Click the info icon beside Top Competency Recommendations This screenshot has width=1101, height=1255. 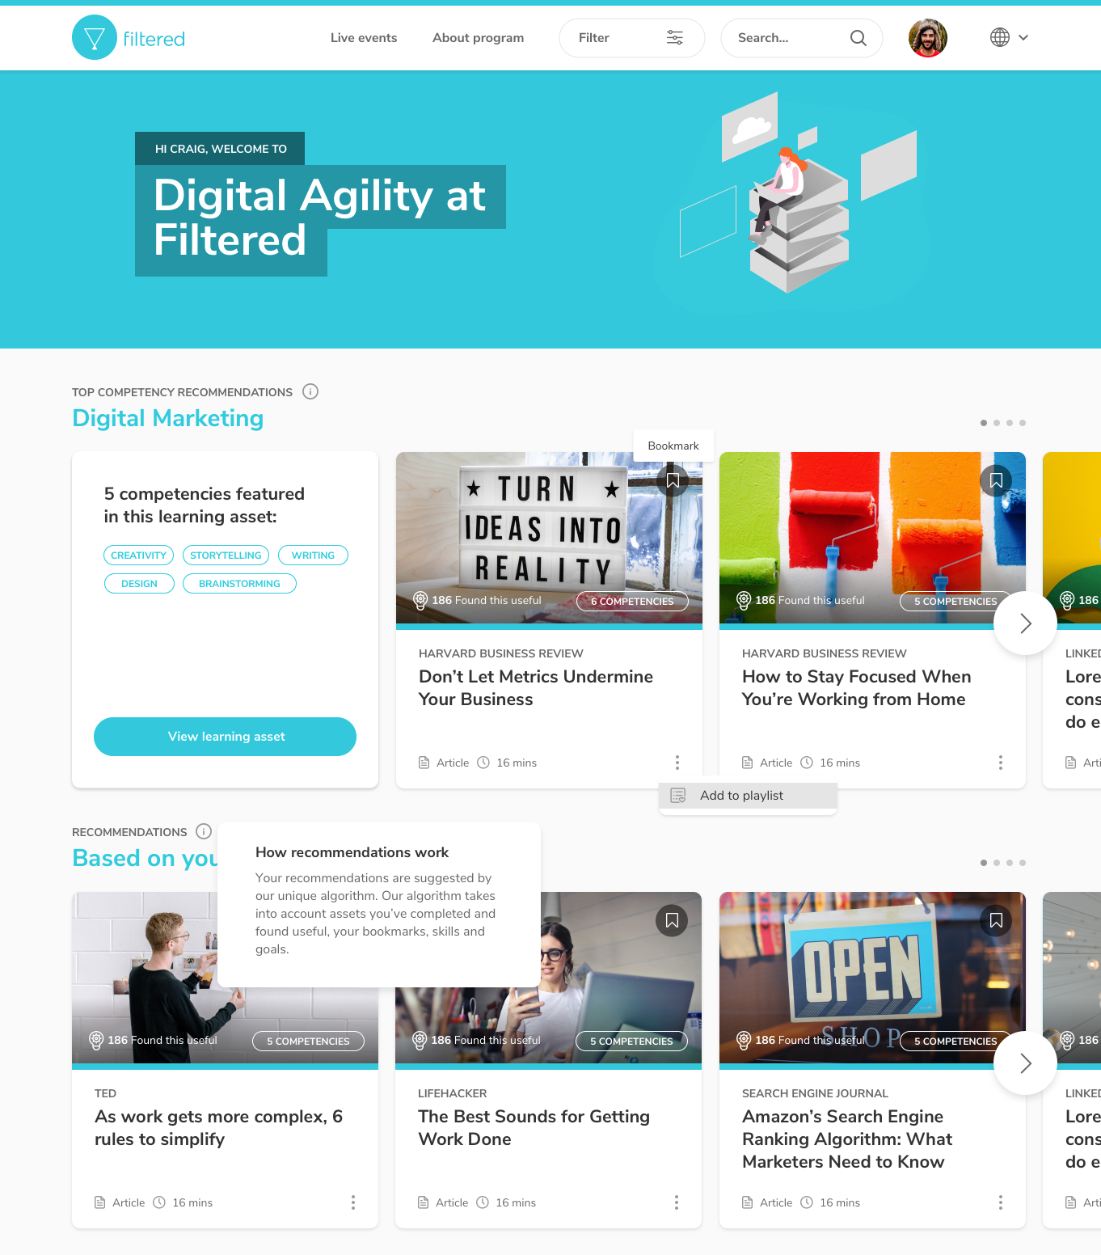pyautogui.click(x=310, y=391)
